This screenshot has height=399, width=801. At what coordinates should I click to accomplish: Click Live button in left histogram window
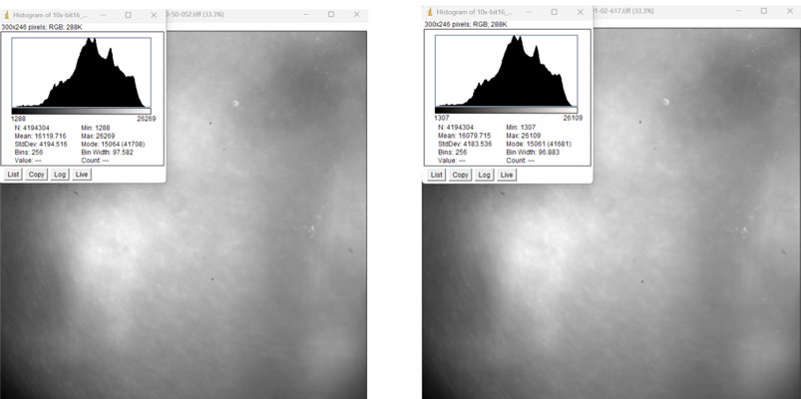(82, 175)
